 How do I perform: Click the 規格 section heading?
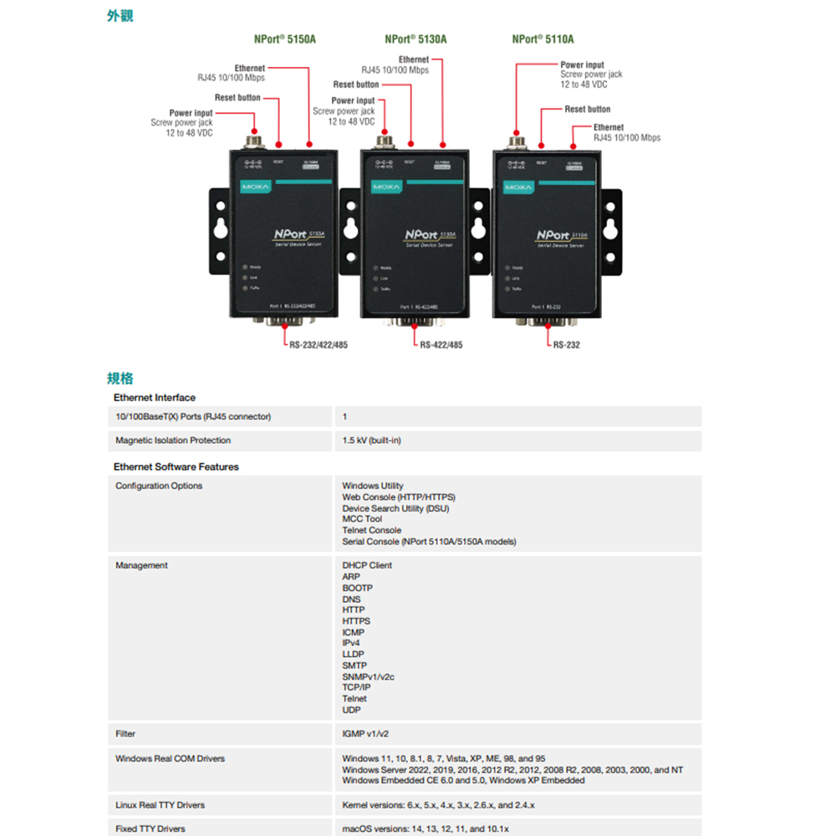(120, 379)
